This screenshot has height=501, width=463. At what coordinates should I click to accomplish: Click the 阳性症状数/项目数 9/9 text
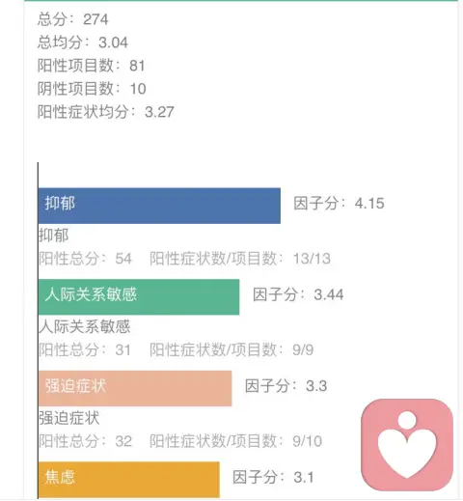(231, 349)
